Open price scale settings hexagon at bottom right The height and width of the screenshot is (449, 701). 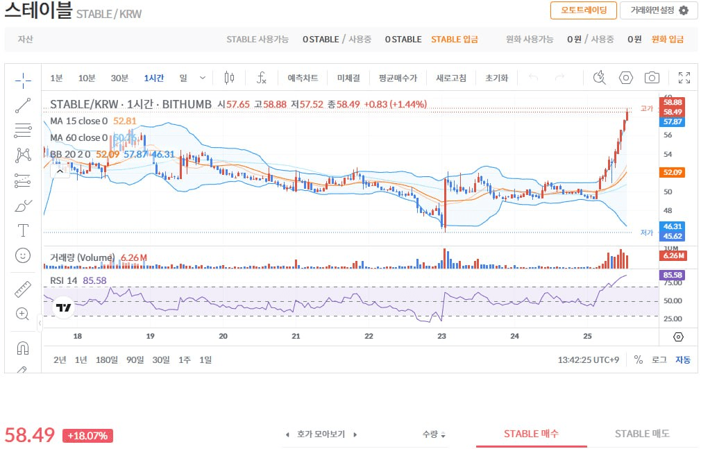click(x=678, y=337)
